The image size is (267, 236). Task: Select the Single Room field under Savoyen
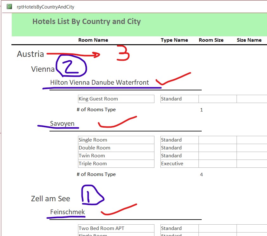[x=116, y=140]
